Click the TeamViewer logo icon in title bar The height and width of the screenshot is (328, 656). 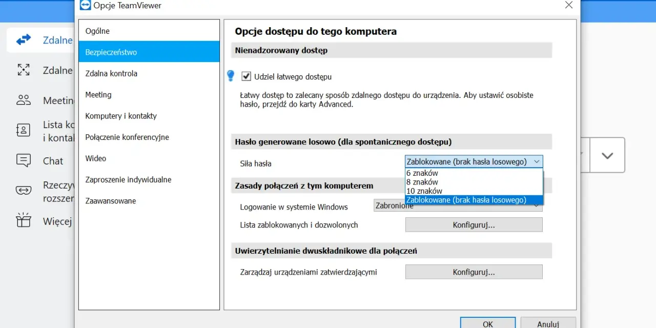(85, 5)
